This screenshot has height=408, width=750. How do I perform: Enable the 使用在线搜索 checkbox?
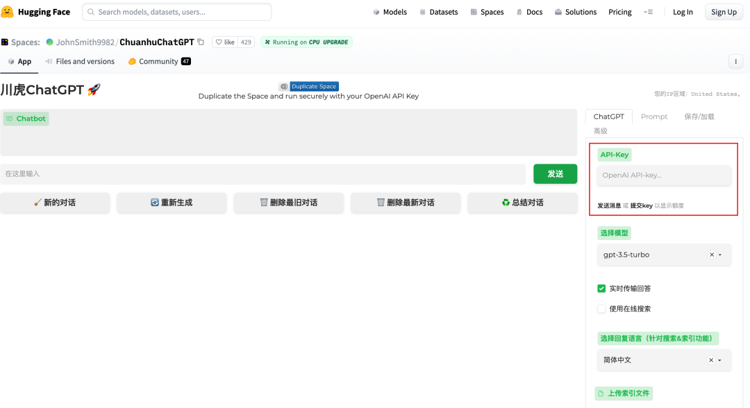click(601, 309)
